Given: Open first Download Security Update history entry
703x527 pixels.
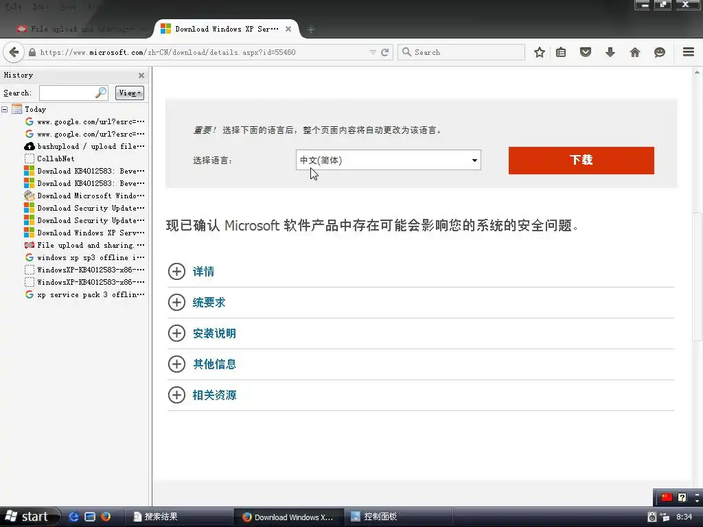Looking at the screenshot, I should click(x=84, y=208).
